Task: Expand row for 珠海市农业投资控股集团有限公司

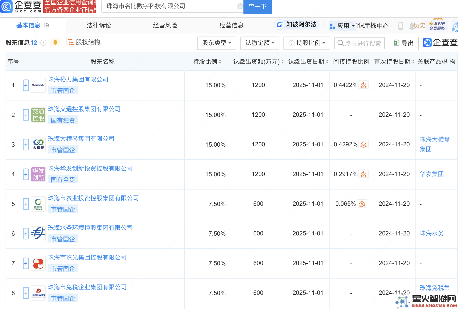Action: (26, 204)
